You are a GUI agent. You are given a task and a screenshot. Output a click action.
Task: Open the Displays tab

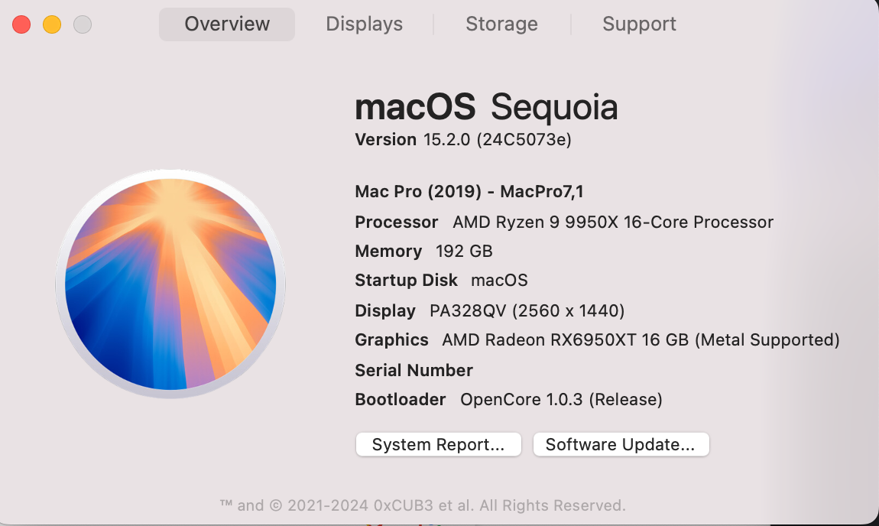tap(364, 24)
